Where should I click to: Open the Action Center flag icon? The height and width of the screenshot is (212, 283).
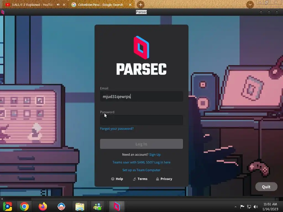242,206
